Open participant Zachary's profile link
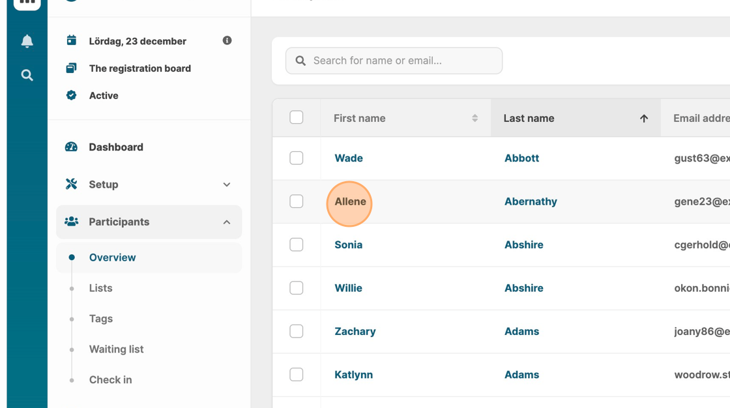730x408 pixels. (355, 331)
